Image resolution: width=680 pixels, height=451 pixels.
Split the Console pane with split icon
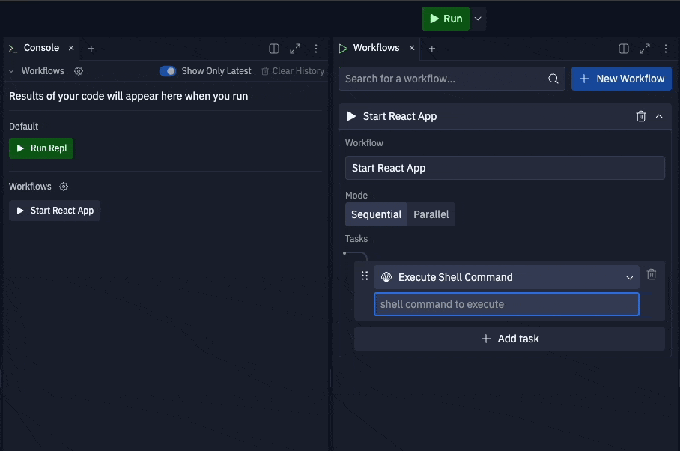tap(274, 49)
